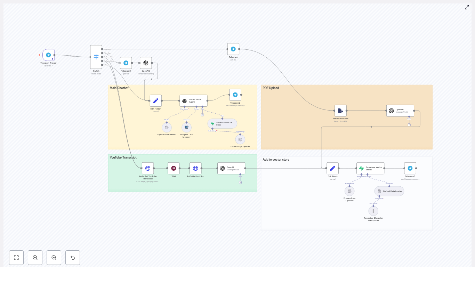Zoom out of the workflow canvas
Viewport: 475px width, 283px height.
(54, 258)
